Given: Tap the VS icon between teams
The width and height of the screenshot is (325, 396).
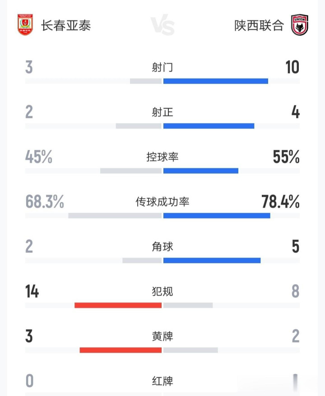Looking at the screenshot, I should pyautogui.click(x=162, y=26).
